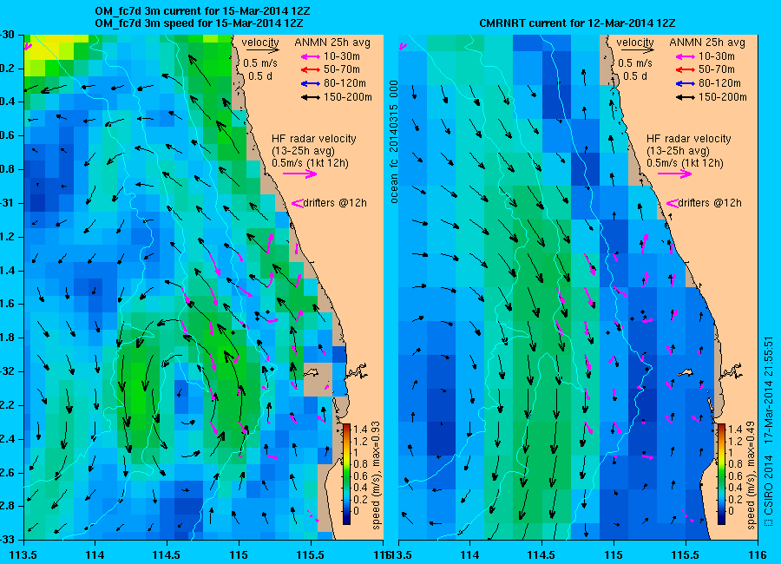Click the black 150-200m arrow in right legend

point(686,98)
